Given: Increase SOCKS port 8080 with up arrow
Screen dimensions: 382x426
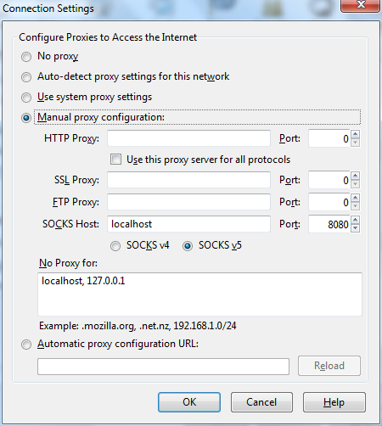Looking at the screenshot, I should click(356, 220).
